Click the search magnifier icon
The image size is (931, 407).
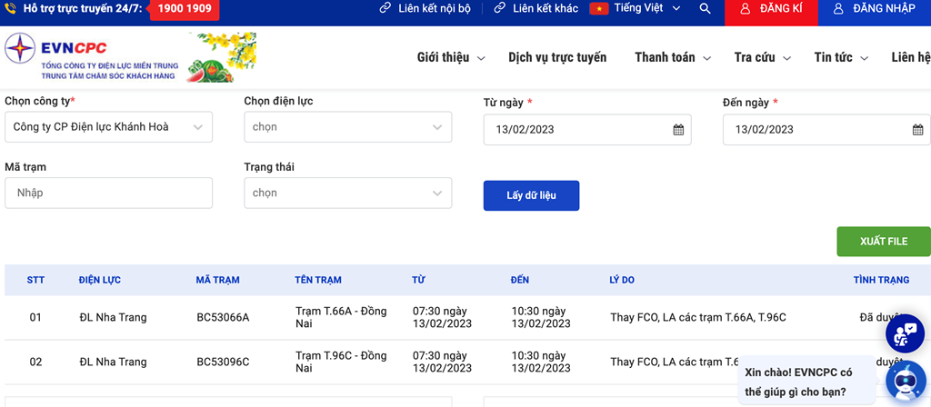coord(705,8)
